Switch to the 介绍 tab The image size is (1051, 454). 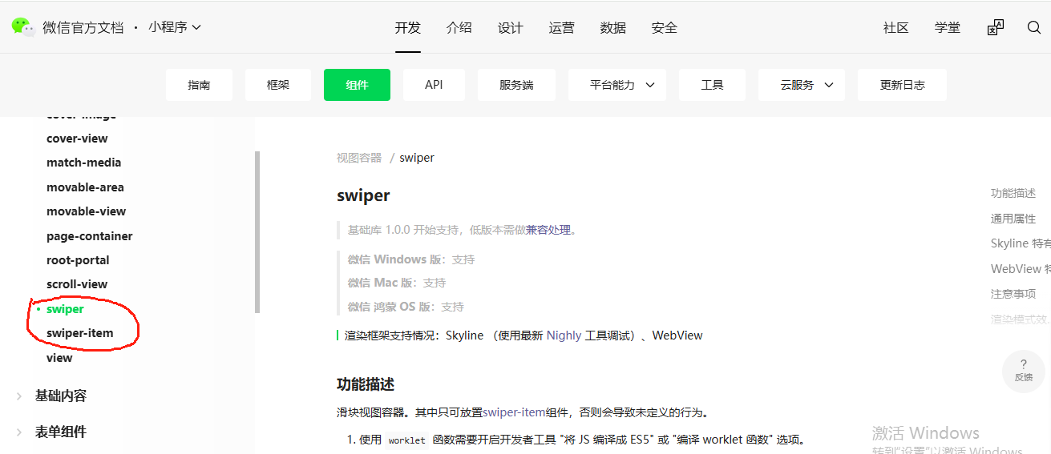(459, 27)
